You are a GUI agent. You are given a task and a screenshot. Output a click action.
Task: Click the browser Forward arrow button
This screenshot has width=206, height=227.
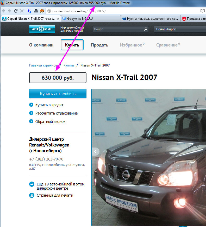(9, 11)
